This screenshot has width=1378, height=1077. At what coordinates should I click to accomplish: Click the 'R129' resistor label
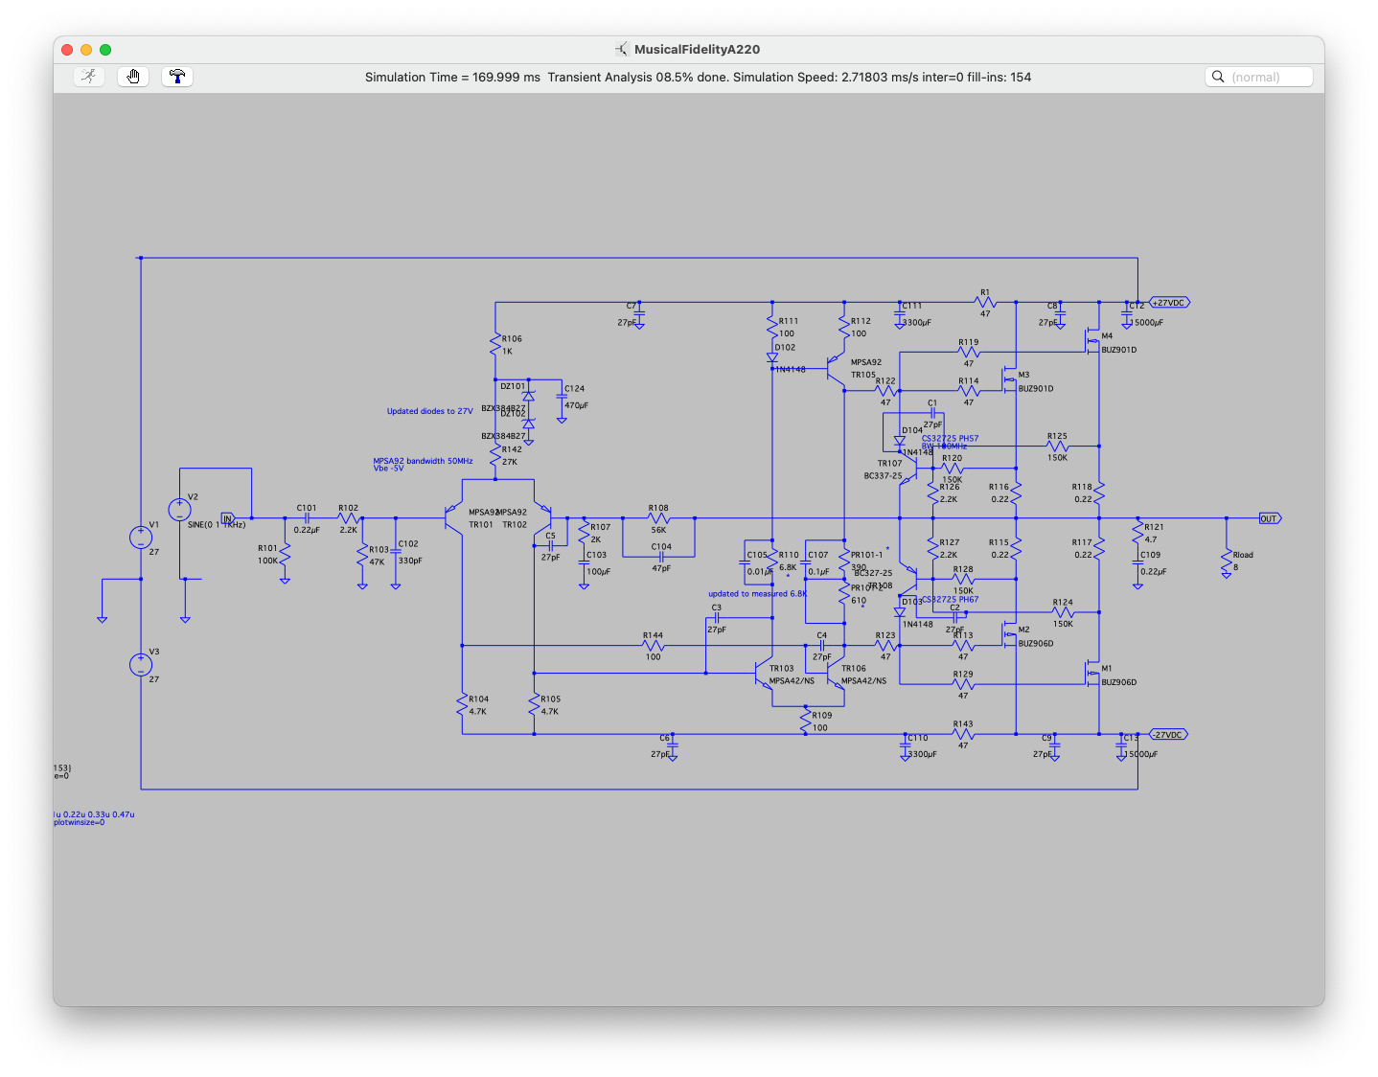click(x=963, y=676)
